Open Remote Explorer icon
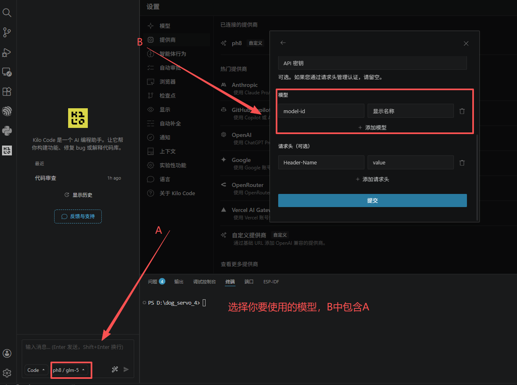 [x=7, y=72]
